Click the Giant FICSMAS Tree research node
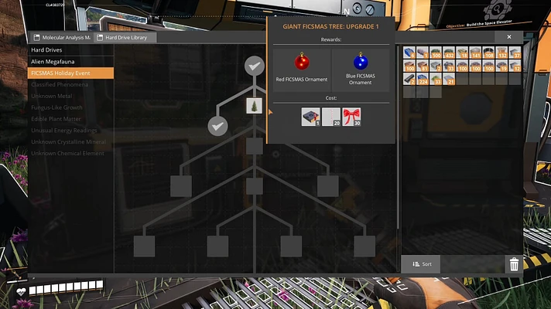Screen dimensions: 551x309 (255, 106)
